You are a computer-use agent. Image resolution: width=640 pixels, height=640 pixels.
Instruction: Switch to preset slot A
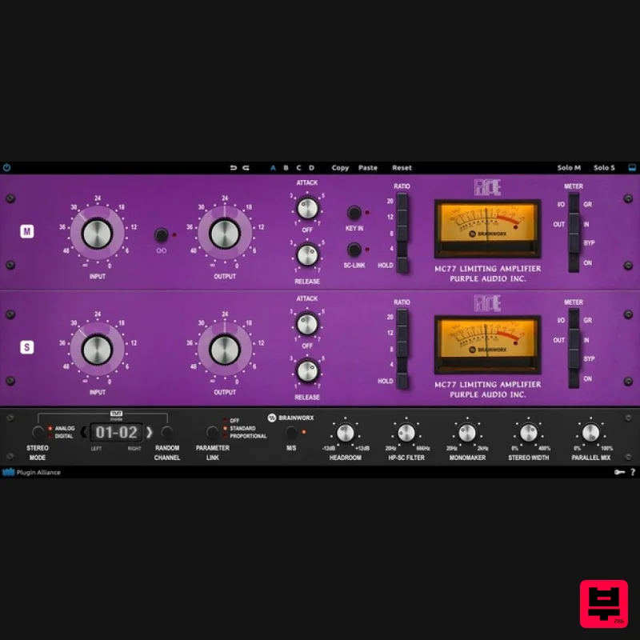pos(273,168)
